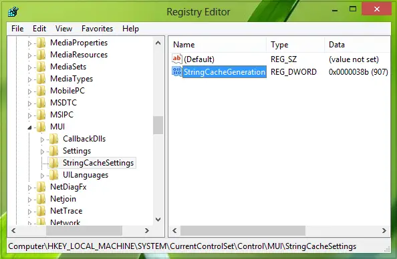
Task: Open the Favorites menu
Action: (x=97, y=29)
